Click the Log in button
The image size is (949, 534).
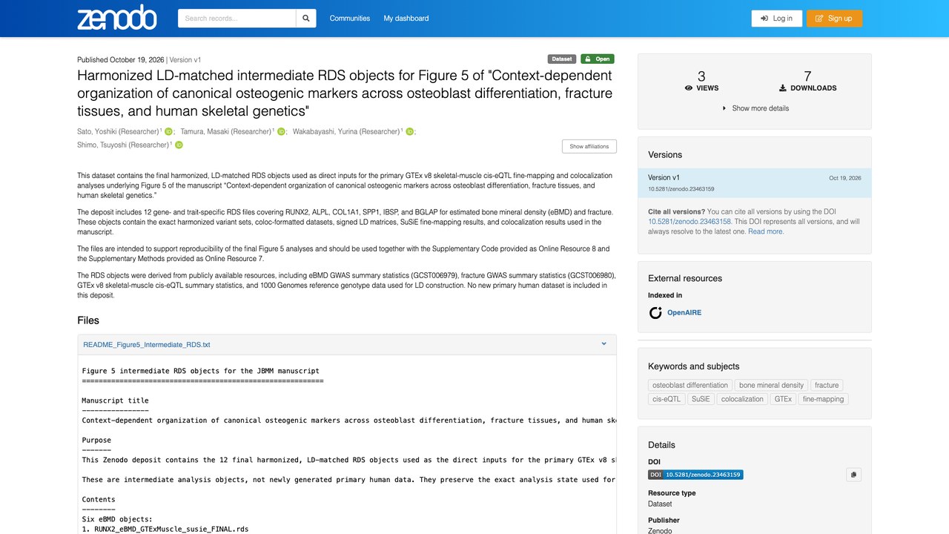(776, 19)
